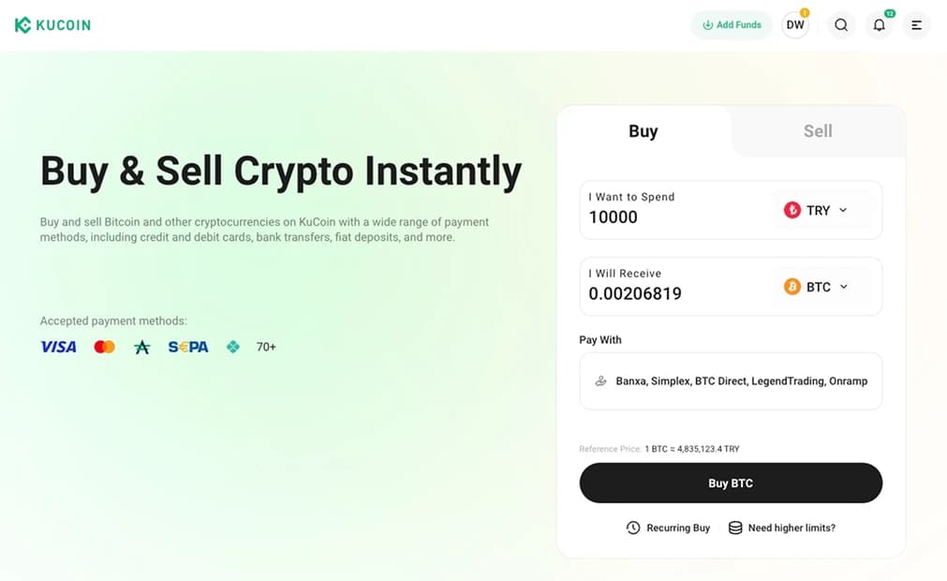Click Recurring Buy with clock icon
This screenshot has height=581, width=947.
click(x=668, y=528)
